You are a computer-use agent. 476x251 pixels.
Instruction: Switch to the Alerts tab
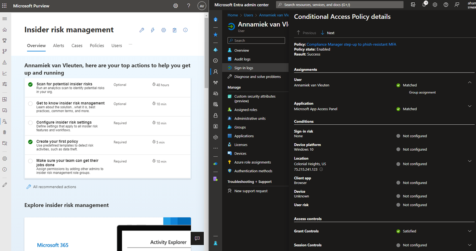tap(58, 45)
